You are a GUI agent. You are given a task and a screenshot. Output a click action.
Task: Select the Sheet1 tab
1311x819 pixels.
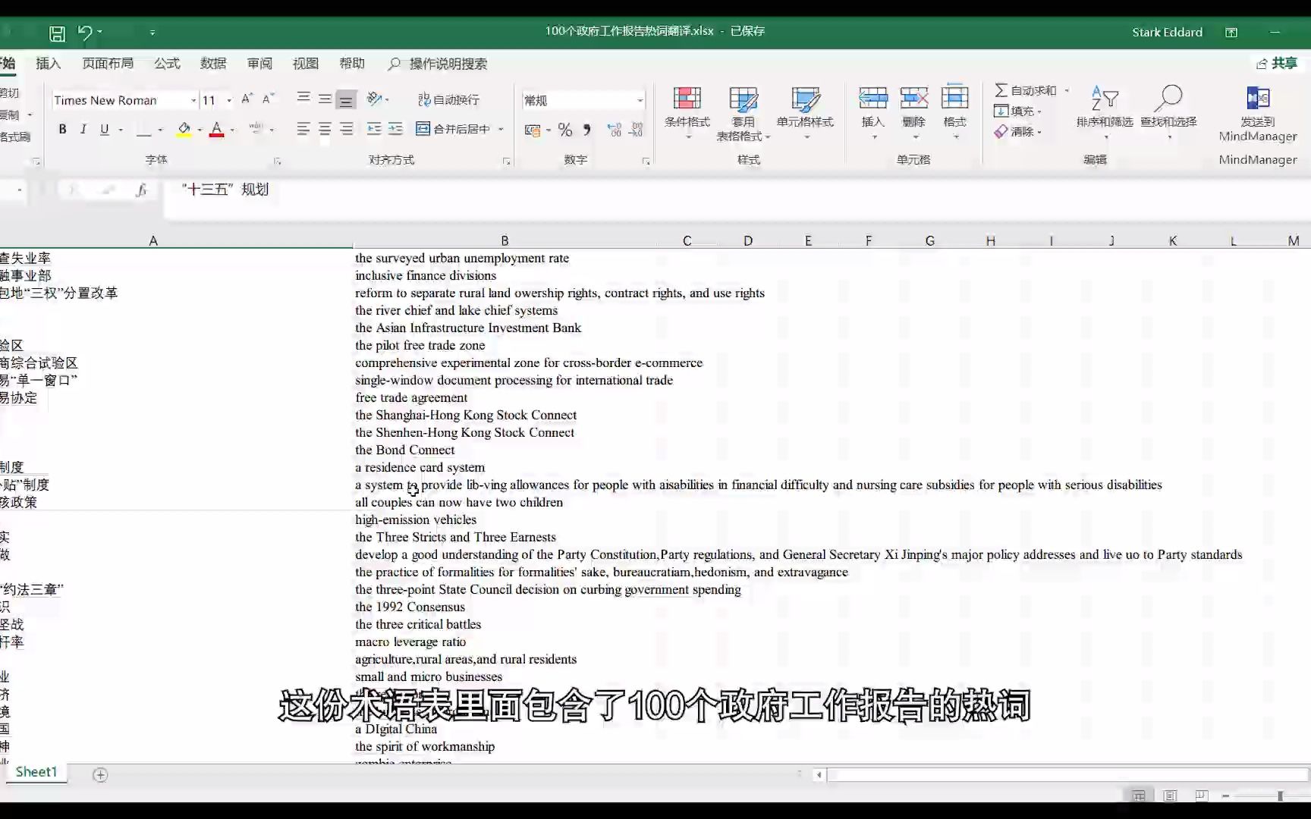(36, 772)
